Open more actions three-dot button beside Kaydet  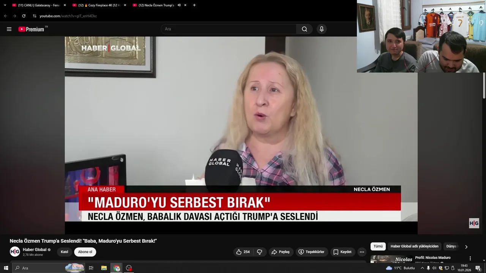[x=362, y=252]
